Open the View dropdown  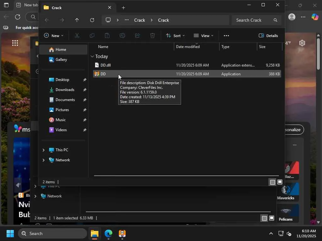(203, 36)
